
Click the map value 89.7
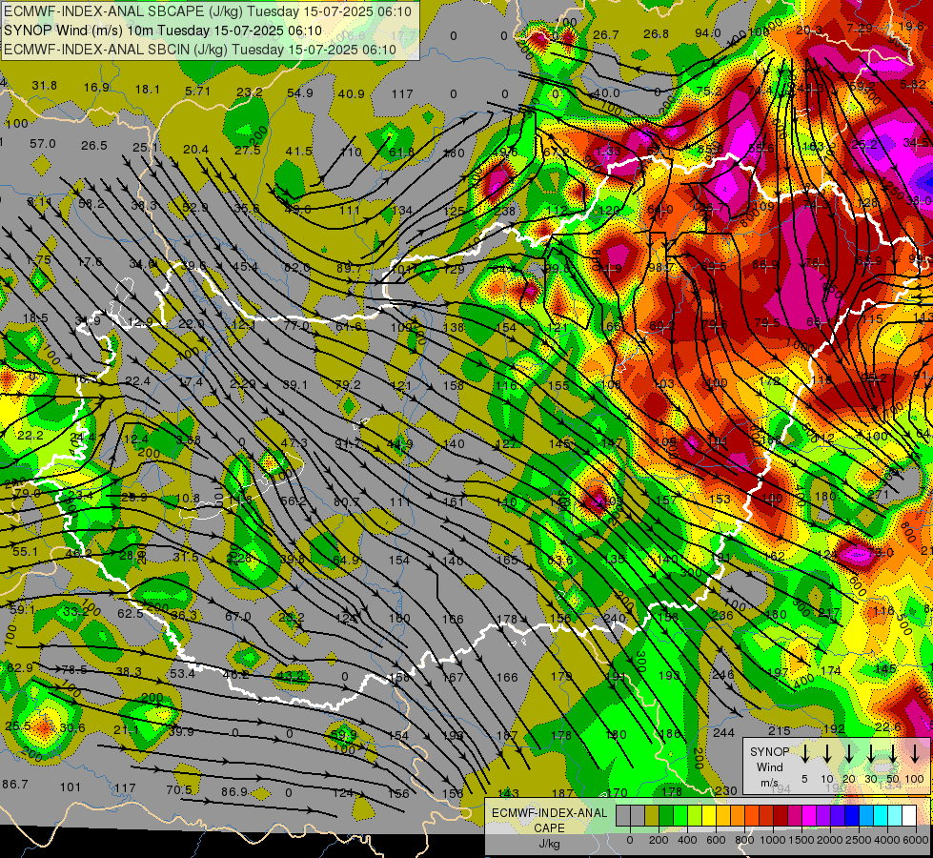pos(350,269)
